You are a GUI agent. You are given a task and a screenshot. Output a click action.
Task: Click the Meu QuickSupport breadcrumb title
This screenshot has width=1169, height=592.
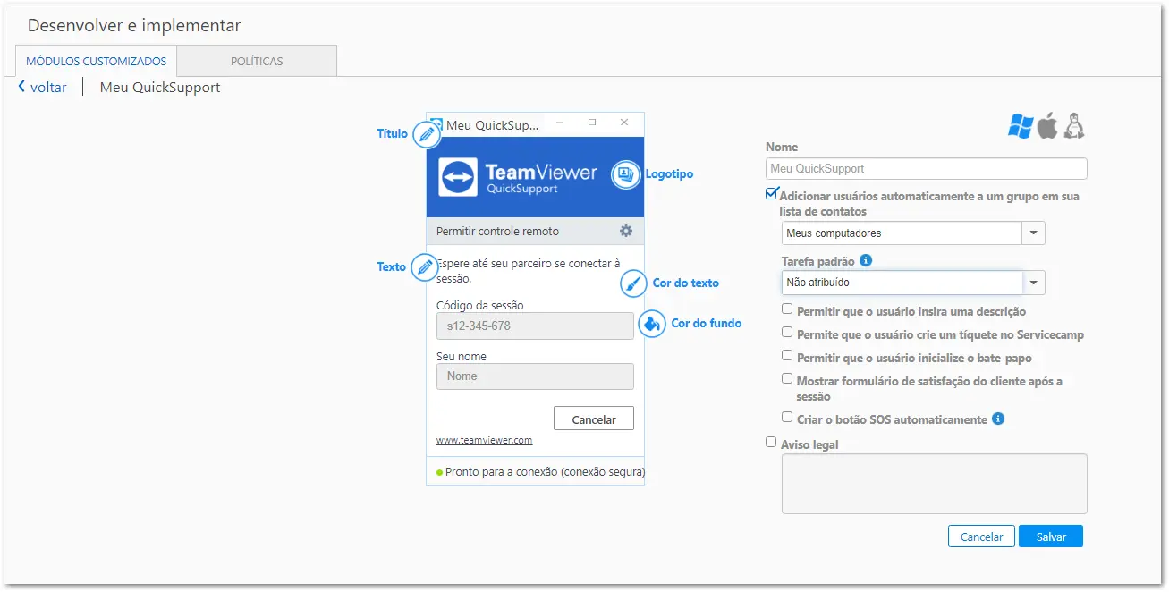[x=160, y=88]
